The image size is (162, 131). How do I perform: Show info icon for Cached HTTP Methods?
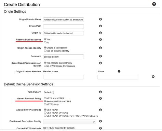coord(100,128)
